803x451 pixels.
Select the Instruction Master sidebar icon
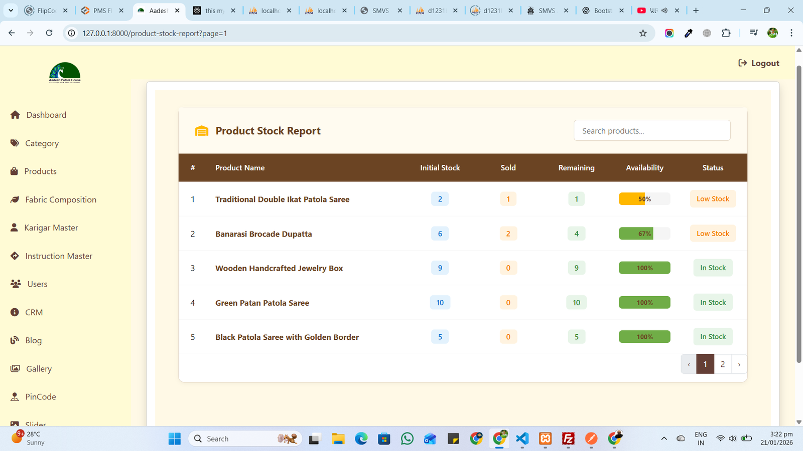pyautogui.click(x=15, y=256)
